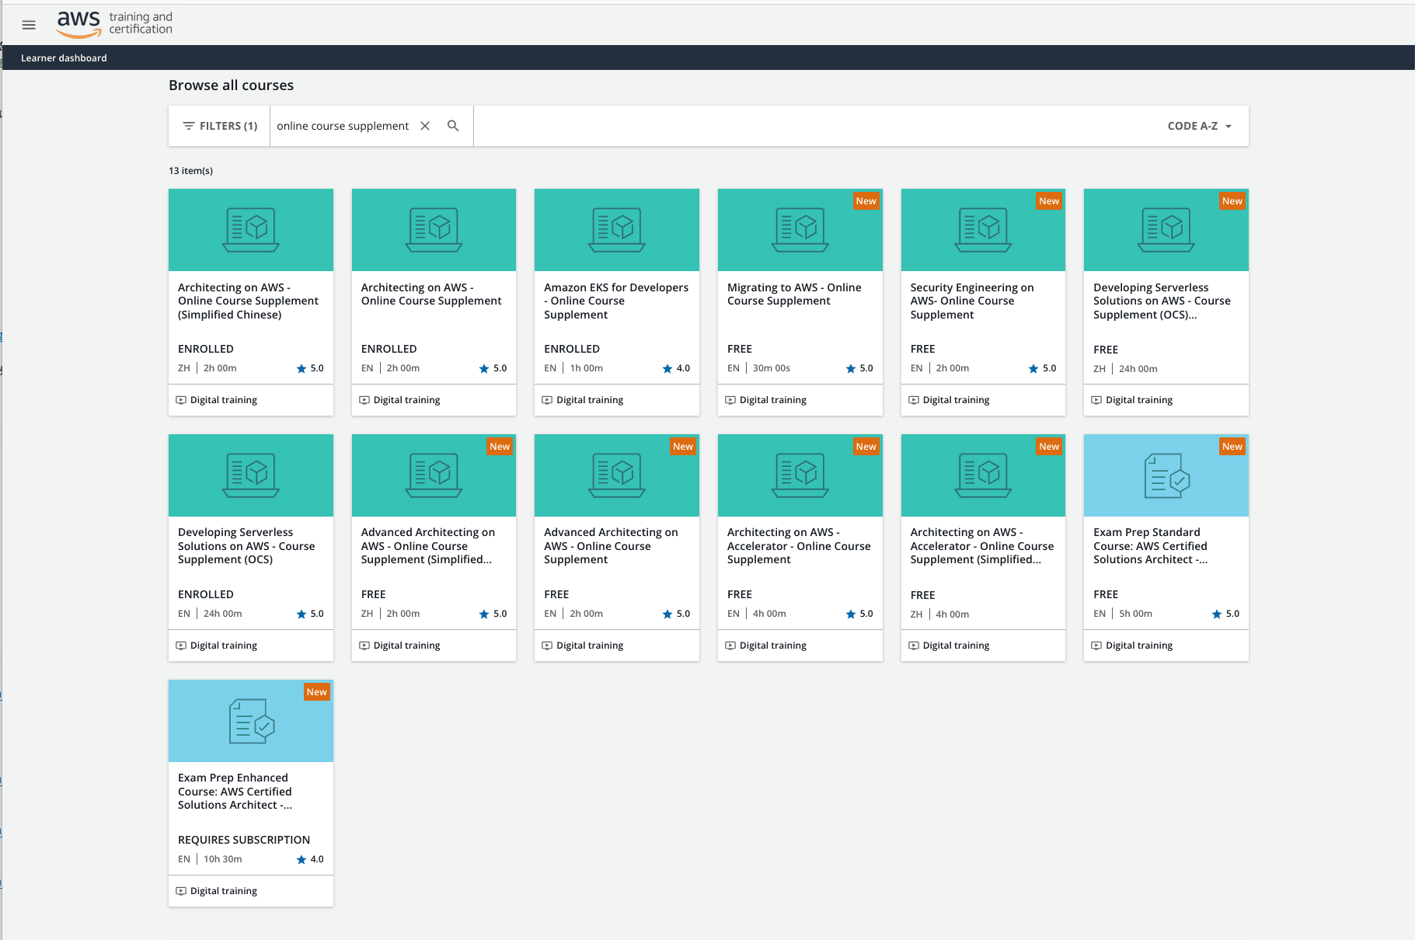1415x940 pixels.
Task: Click the New badge on Migrating to AWS
Action: [x=866, y=201]
